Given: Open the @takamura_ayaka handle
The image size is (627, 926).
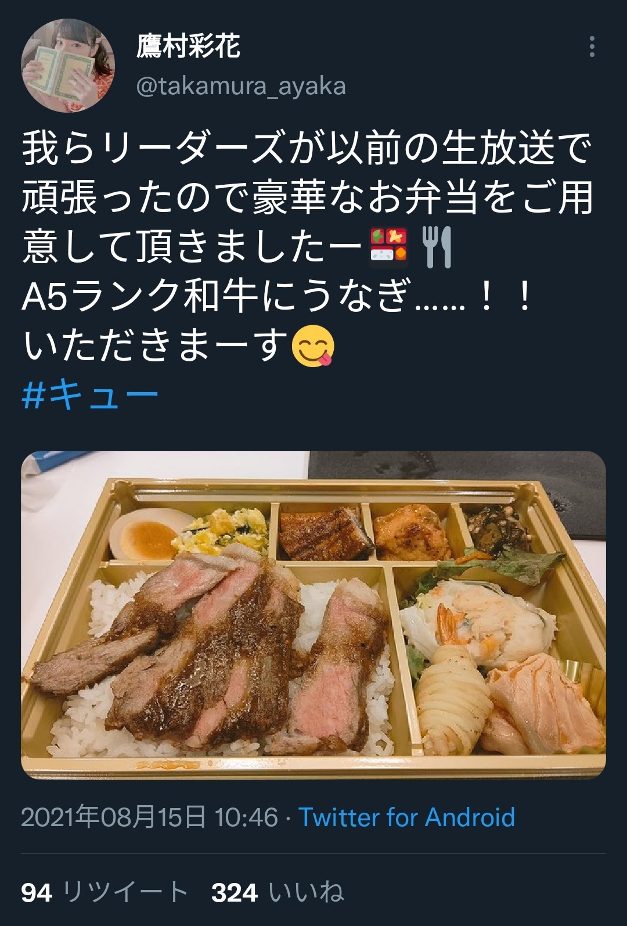Looking at the screenshot, I should tap(241, 86).
